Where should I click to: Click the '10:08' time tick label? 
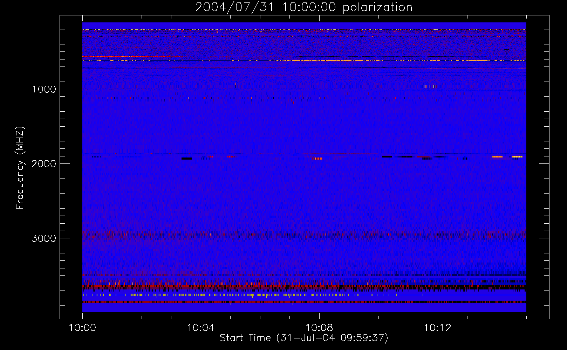pyautogui.click(x=319, y=328)
